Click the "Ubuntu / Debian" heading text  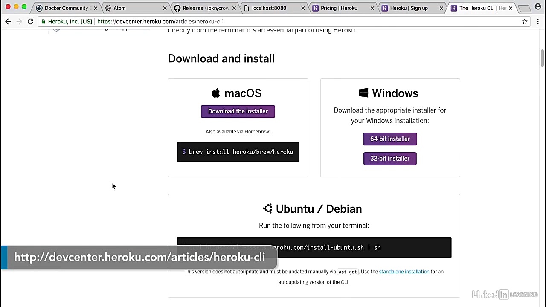[319, 209]
